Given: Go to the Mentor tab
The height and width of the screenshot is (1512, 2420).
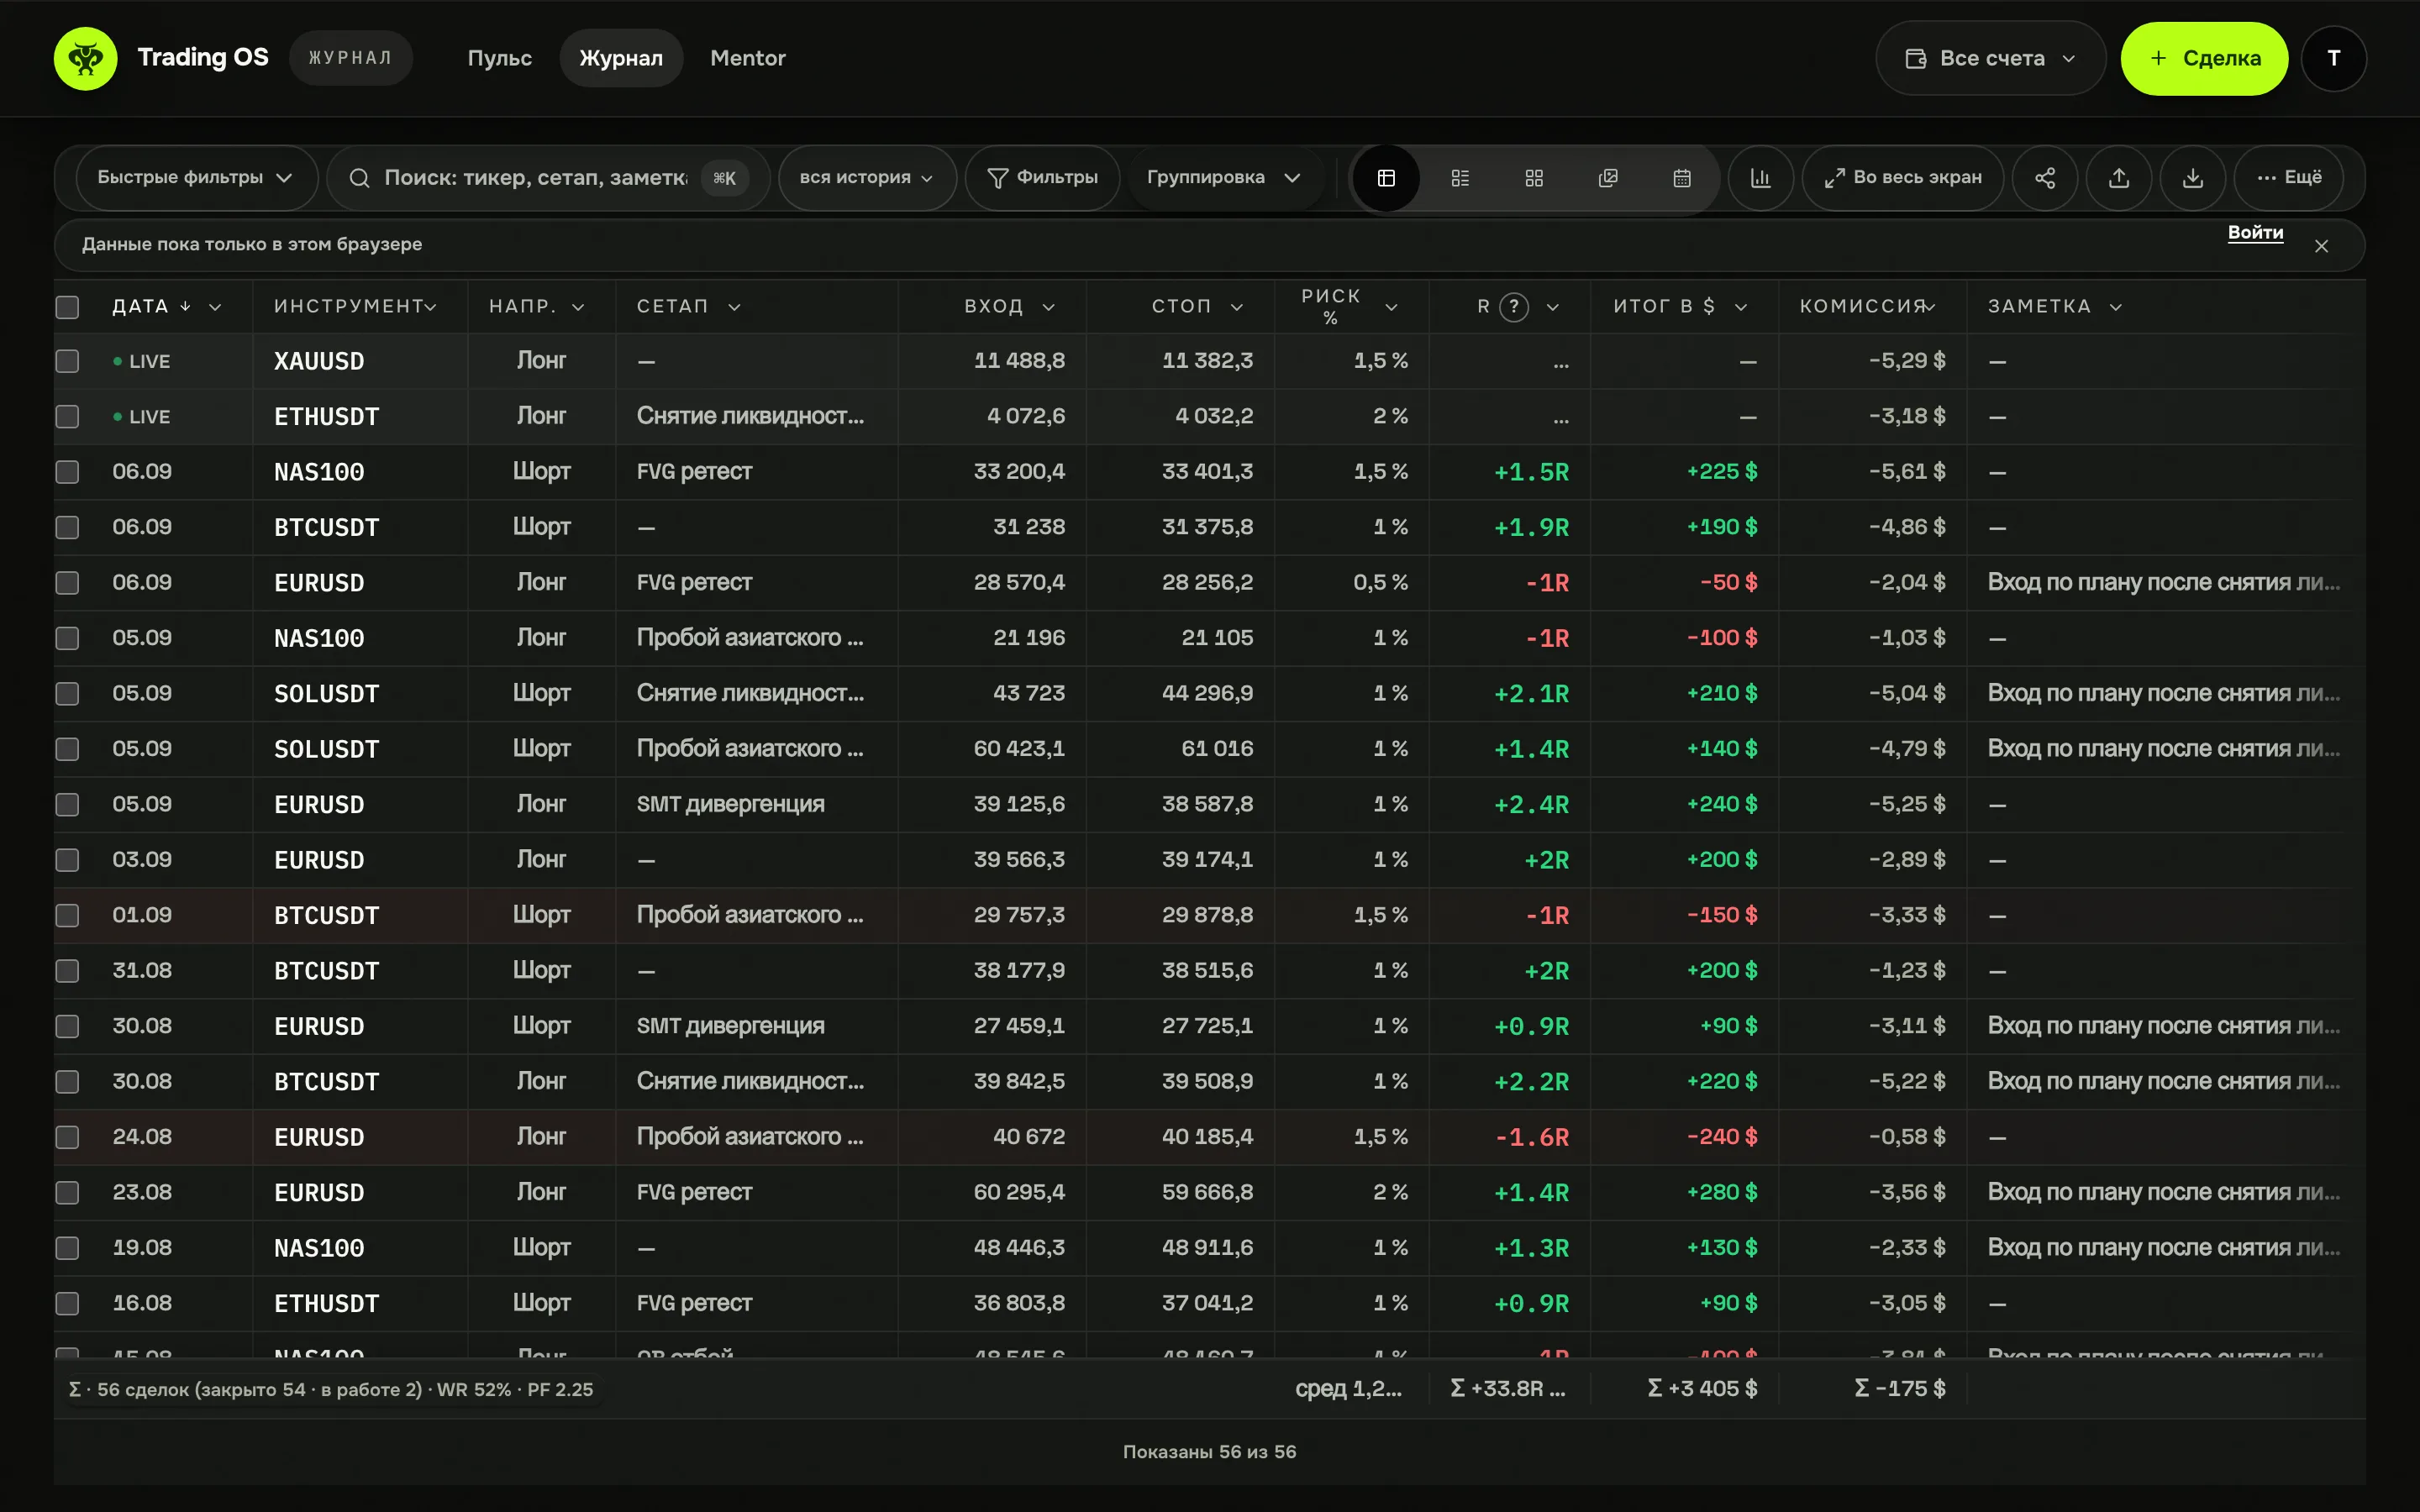Looking at the screenshot, I should (748, 58).
